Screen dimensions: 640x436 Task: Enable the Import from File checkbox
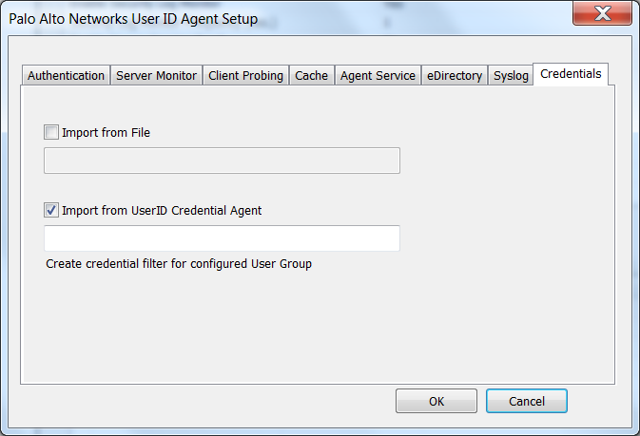tap(51, 133)
